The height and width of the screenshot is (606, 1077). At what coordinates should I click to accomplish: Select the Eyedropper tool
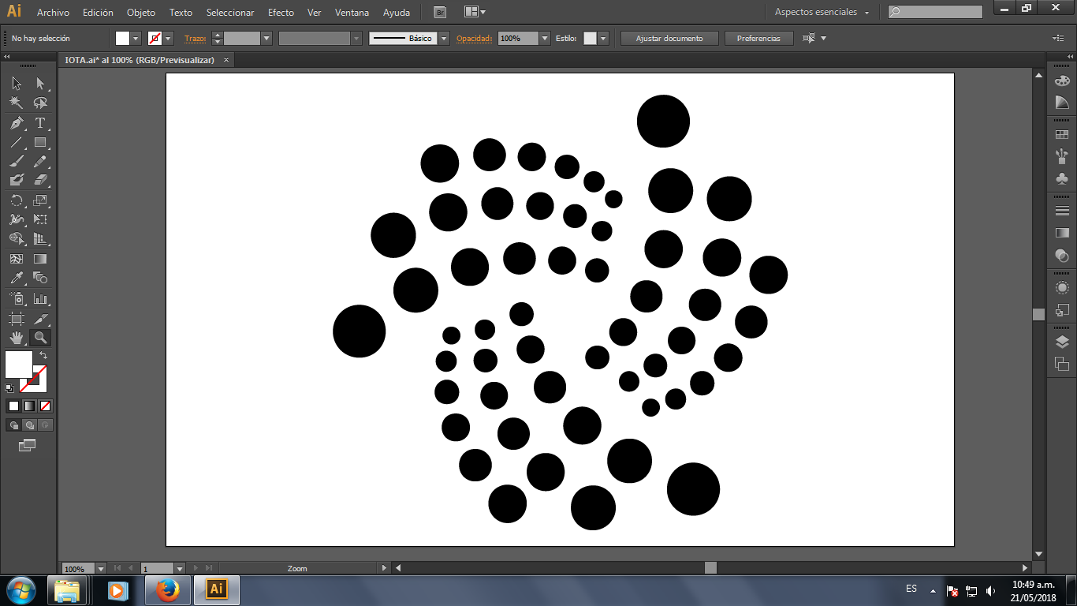(x=17, y=278)
